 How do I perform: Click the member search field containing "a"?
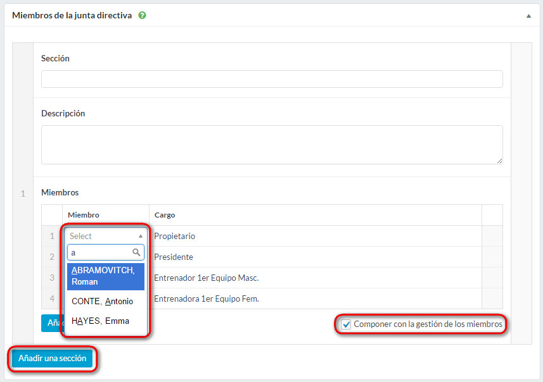tap(99, 252)
